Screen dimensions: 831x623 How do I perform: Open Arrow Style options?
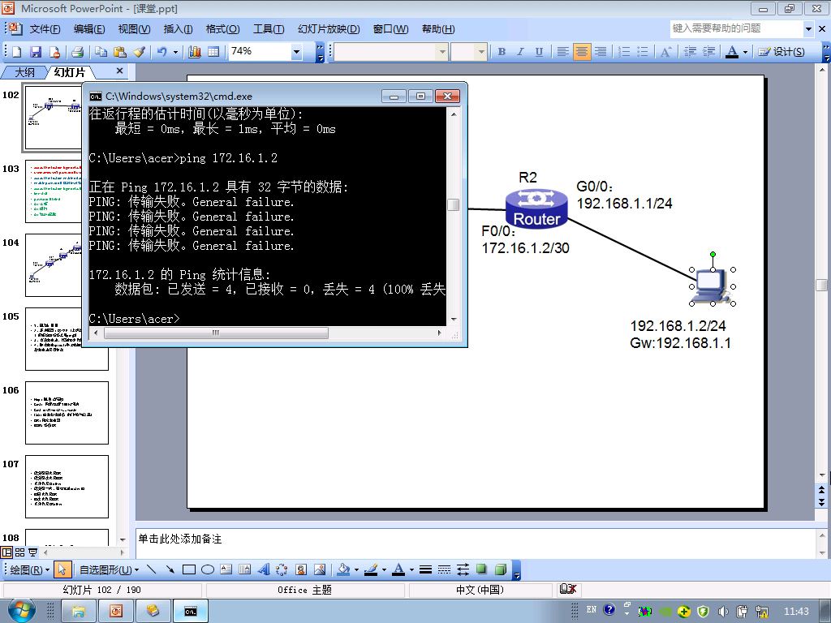(463, 569)
